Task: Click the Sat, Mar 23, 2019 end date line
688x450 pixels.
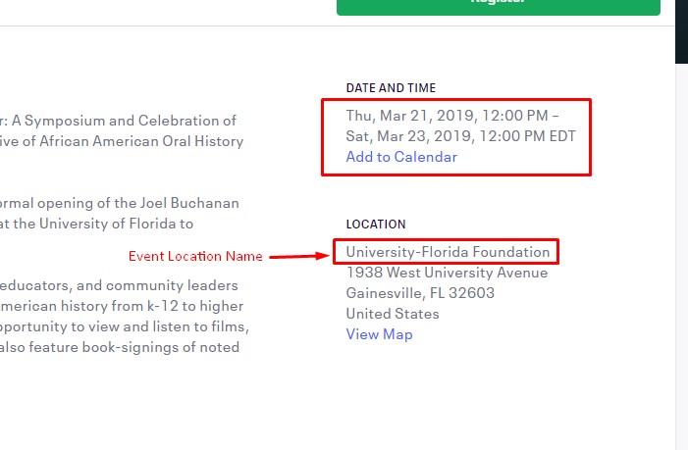Action: tap(460, 136)
